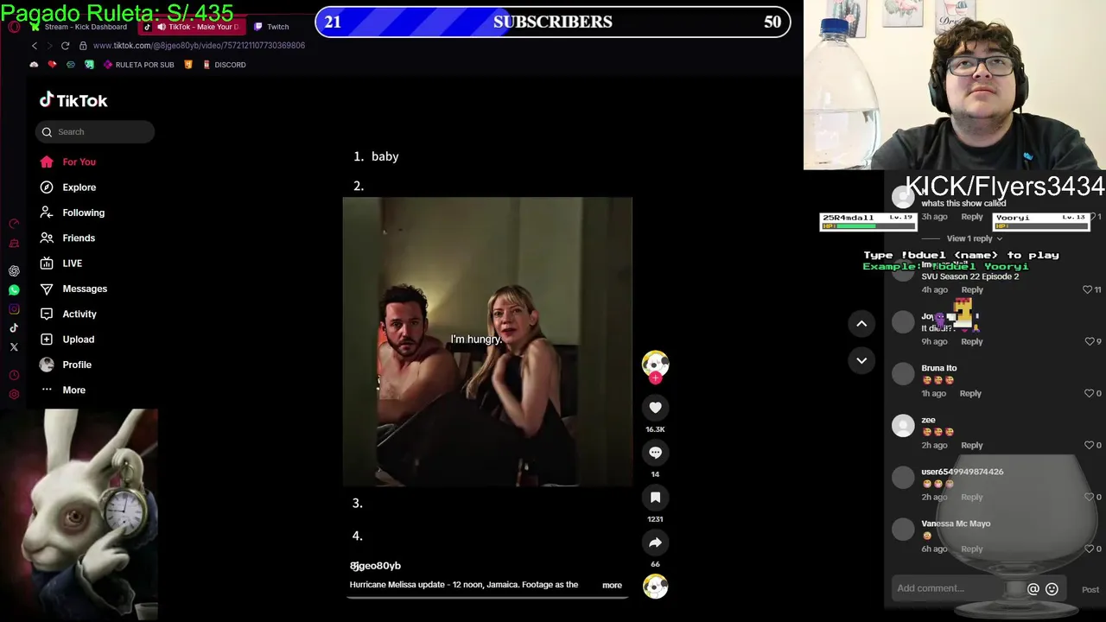Open the spinning sound disc

[x=655, y=587]
